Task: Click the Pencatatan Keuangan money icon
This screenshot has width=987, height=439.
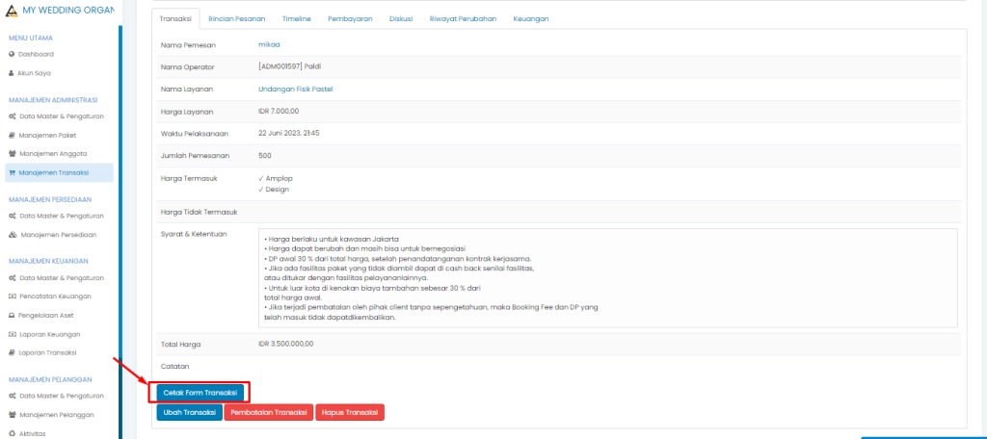Action: coord(12,297)
